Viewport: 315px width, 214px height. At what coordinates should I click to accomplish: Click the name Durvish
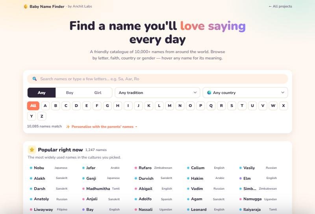coord(146,179)
